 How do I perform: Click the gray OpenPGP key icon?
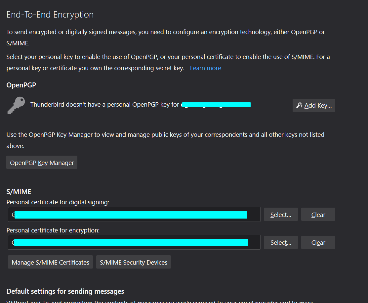point(16,105)
